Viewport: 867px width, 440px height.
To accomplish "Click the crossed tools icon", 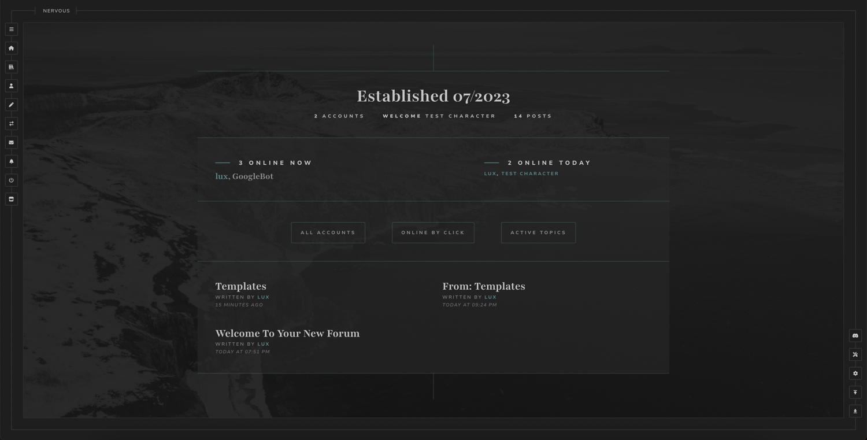I will (x=855, y=354).
